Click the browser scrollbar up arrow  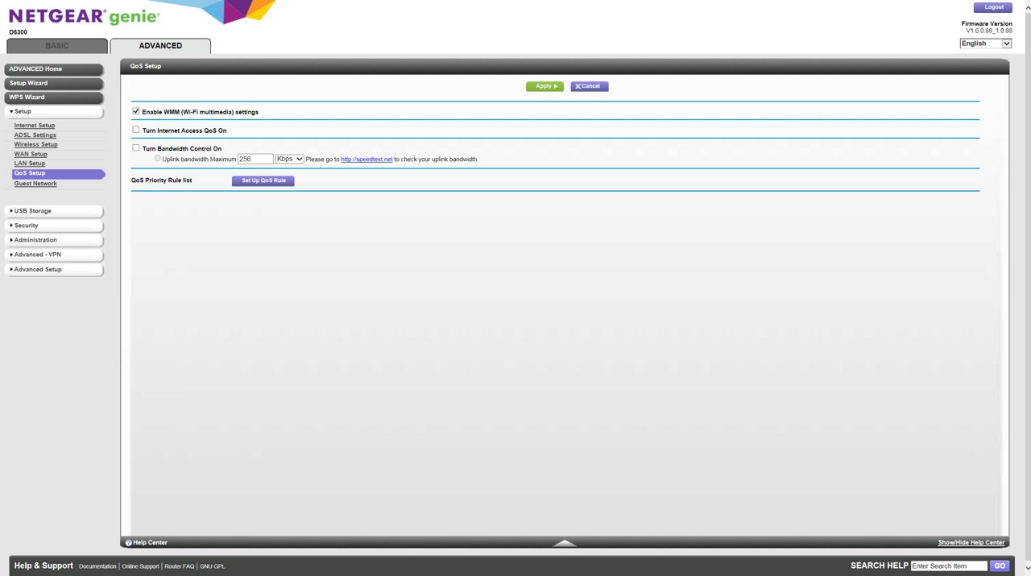click(x=1026, y=6)
